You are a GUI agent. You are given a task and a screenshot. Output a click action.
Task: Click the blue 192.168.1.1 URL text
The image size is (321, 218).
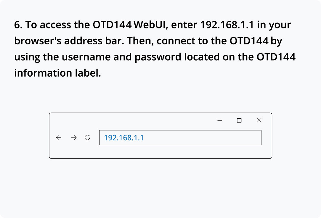[124, 138]
